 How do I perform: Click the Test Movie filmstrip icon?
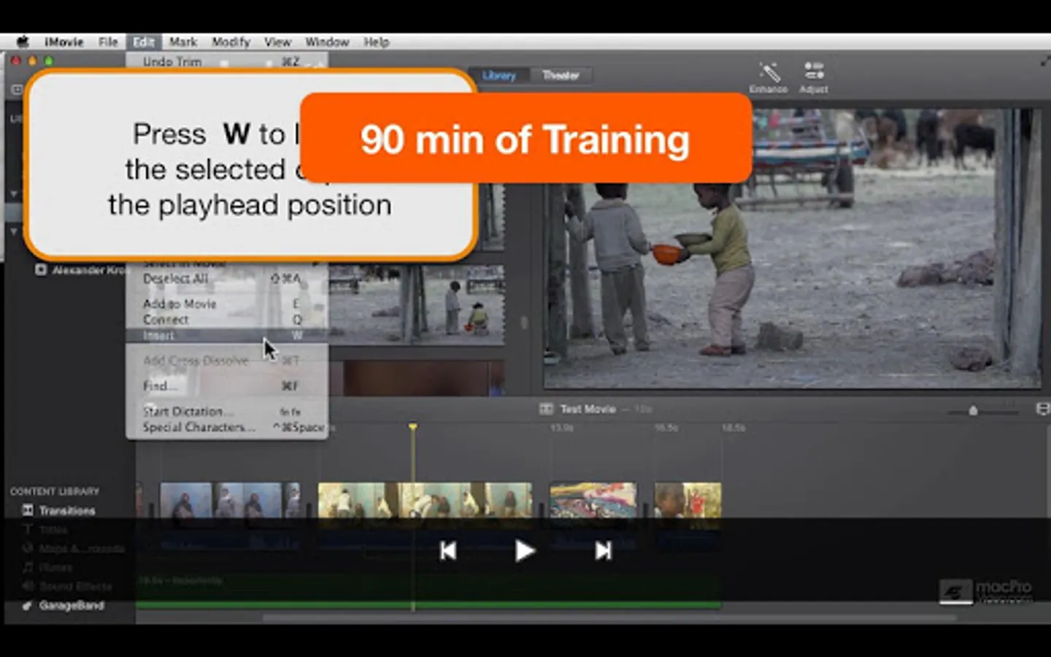(546, 409)
